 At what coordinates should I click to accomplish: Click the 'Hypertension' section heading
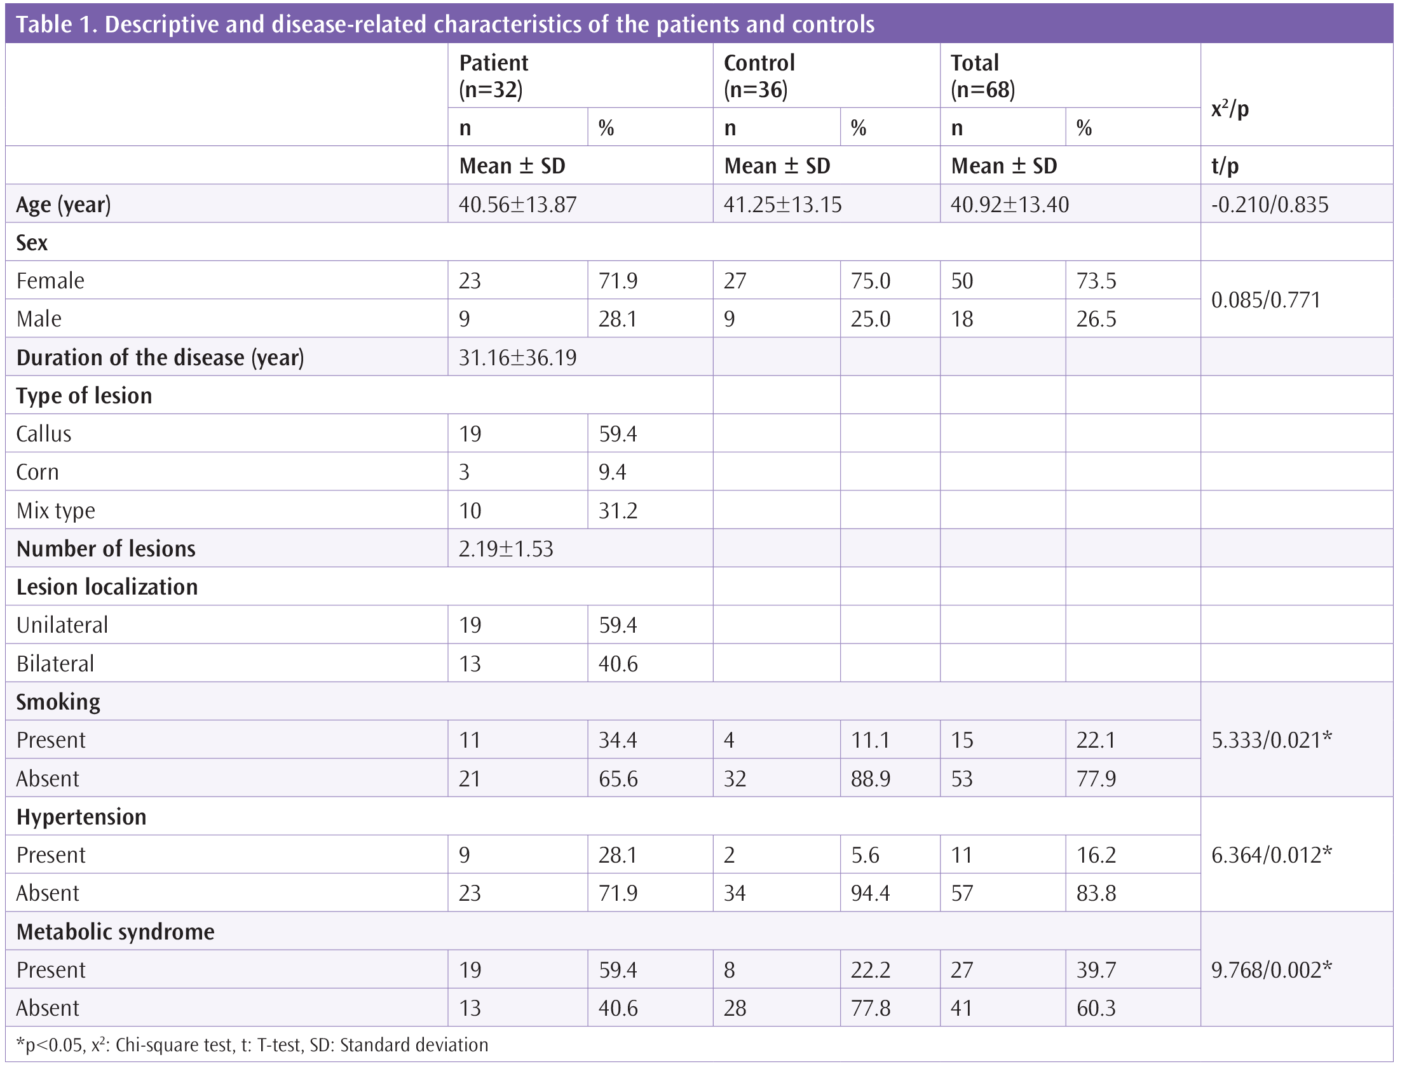pyautogui.click(x=81, y=817)
